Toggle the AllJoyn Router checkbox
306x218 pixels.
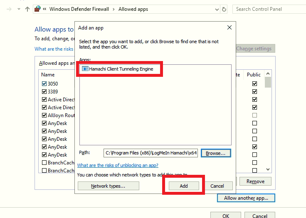pos(44,115)
